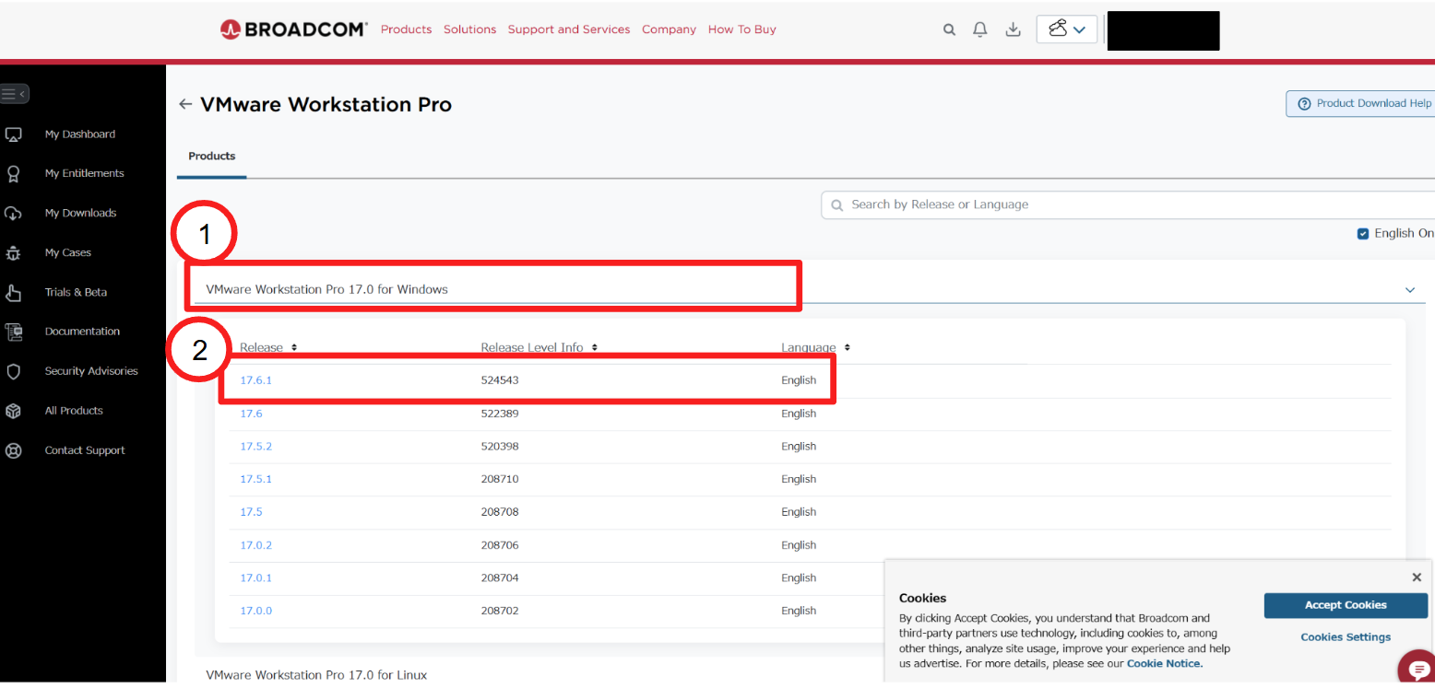Click the downloads icon in the top bar
The width and height of the screenshot is (1435, 688).
pyautogui.click(x=1013, y=29)
